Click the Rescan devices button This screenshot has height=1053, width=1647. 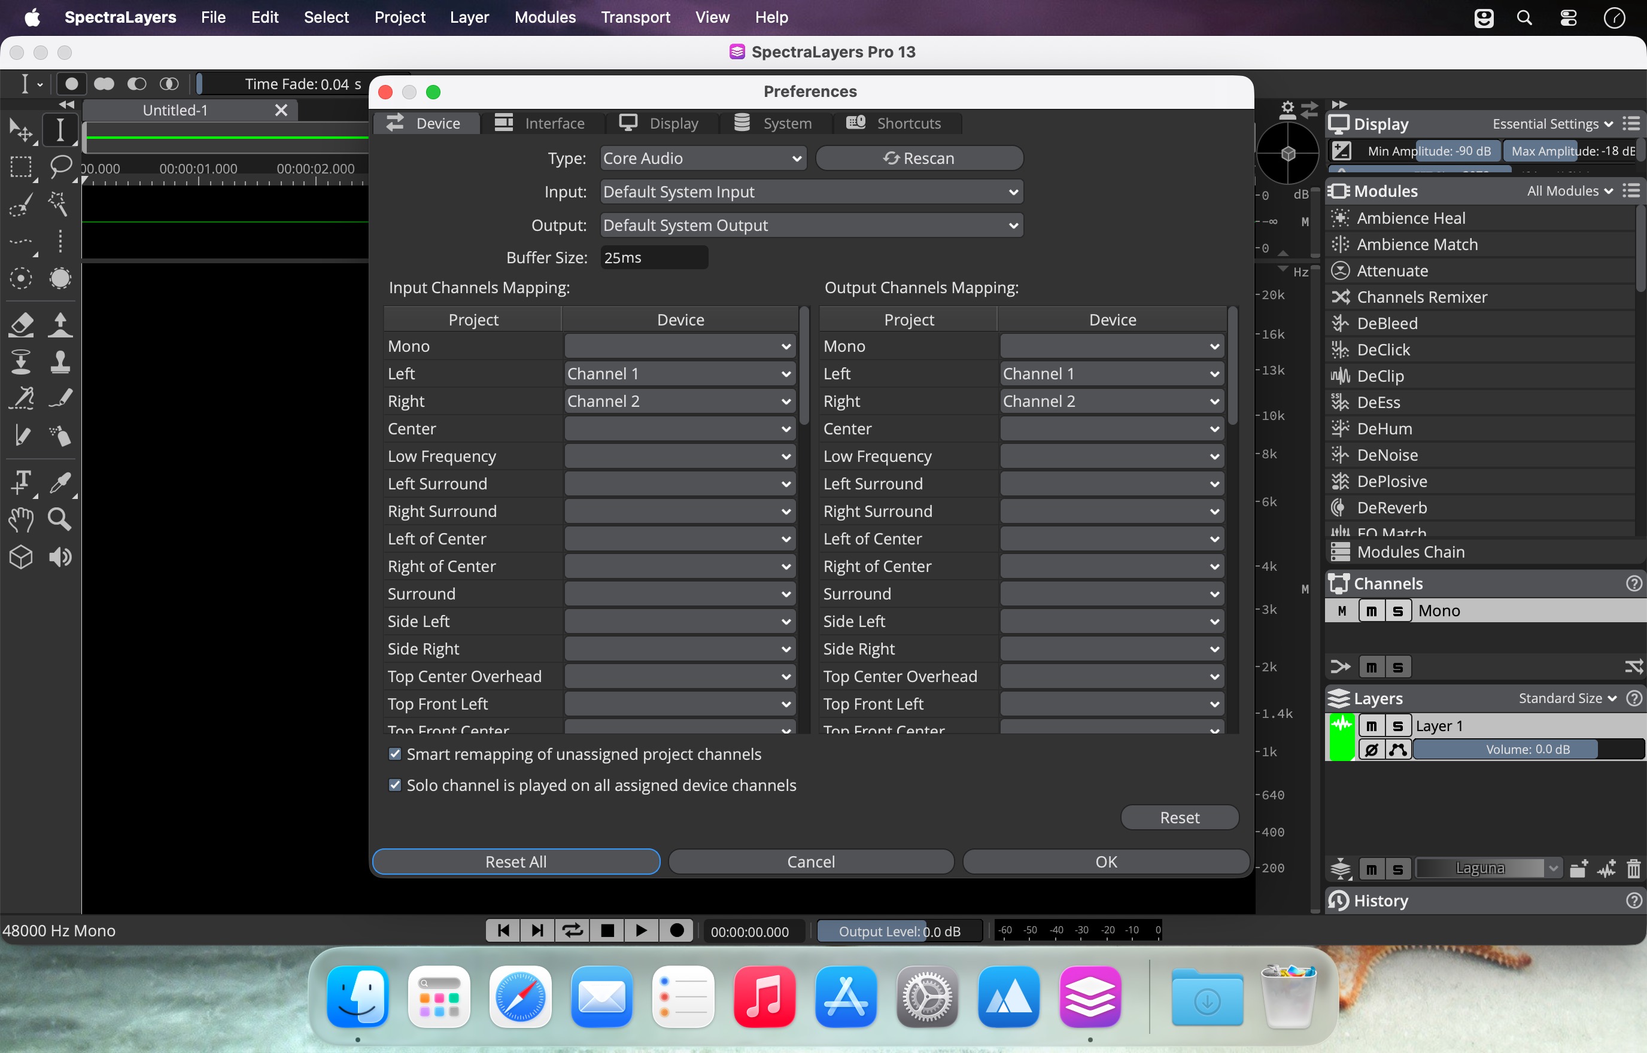pos(919,158)
